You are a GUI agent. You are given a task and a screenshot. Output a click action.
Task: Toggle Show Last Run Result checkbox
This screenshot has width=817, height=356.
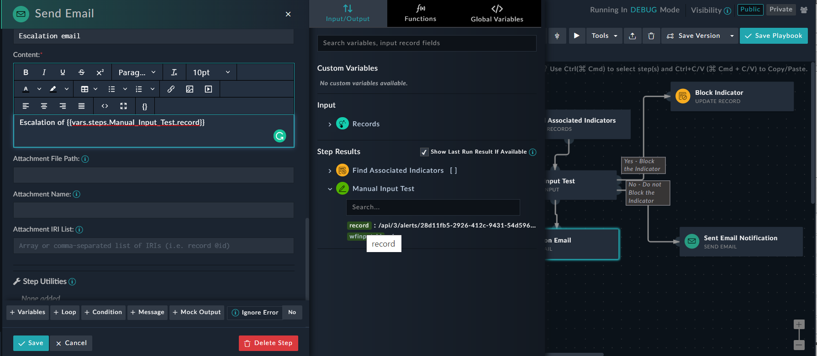pyautogui.click(x=424, y=152)
